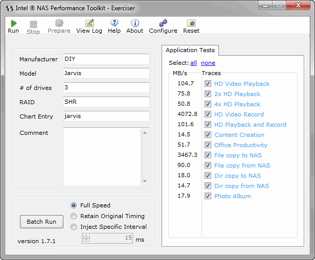Viewport: 315px width, 260px height.
Task: Switch to the Application Tests tab
Action: pyautogui.click(x=190, y=50)
